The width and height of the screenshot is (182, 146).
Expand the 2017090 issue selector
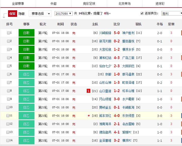(x=63, y=13)
